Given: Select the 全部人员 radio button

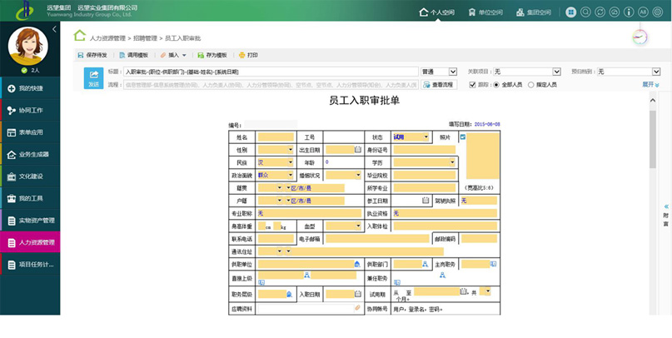Looking at the screenshot, I should 497,85.
